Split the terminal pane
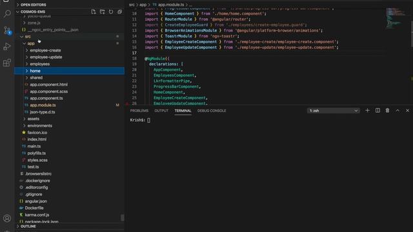Viewport: 413px width, 232px height. (378, 111)
